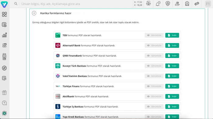This screenshot has height=119, width=213.
Task: Open the gift box icon in sidebar
Action: 4,92
